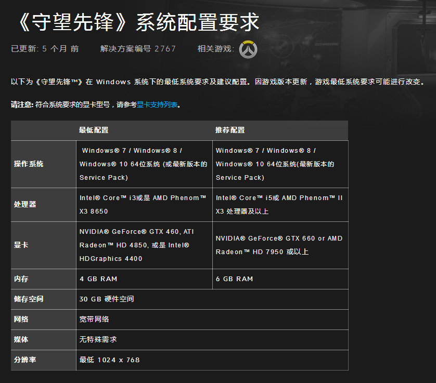Click the 请注意: bold notice text

click(22, 104)
